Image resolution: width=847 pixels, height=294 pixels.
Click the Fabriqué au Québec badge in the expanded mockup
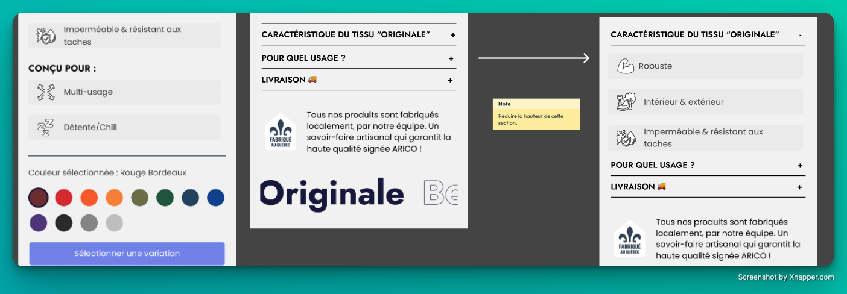coord(630,239)
